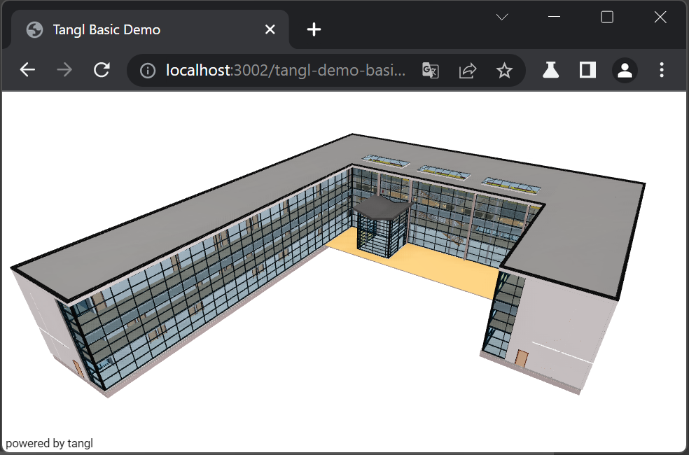
Task: Click the profile avatar icon
Action: tap(624, 70)
